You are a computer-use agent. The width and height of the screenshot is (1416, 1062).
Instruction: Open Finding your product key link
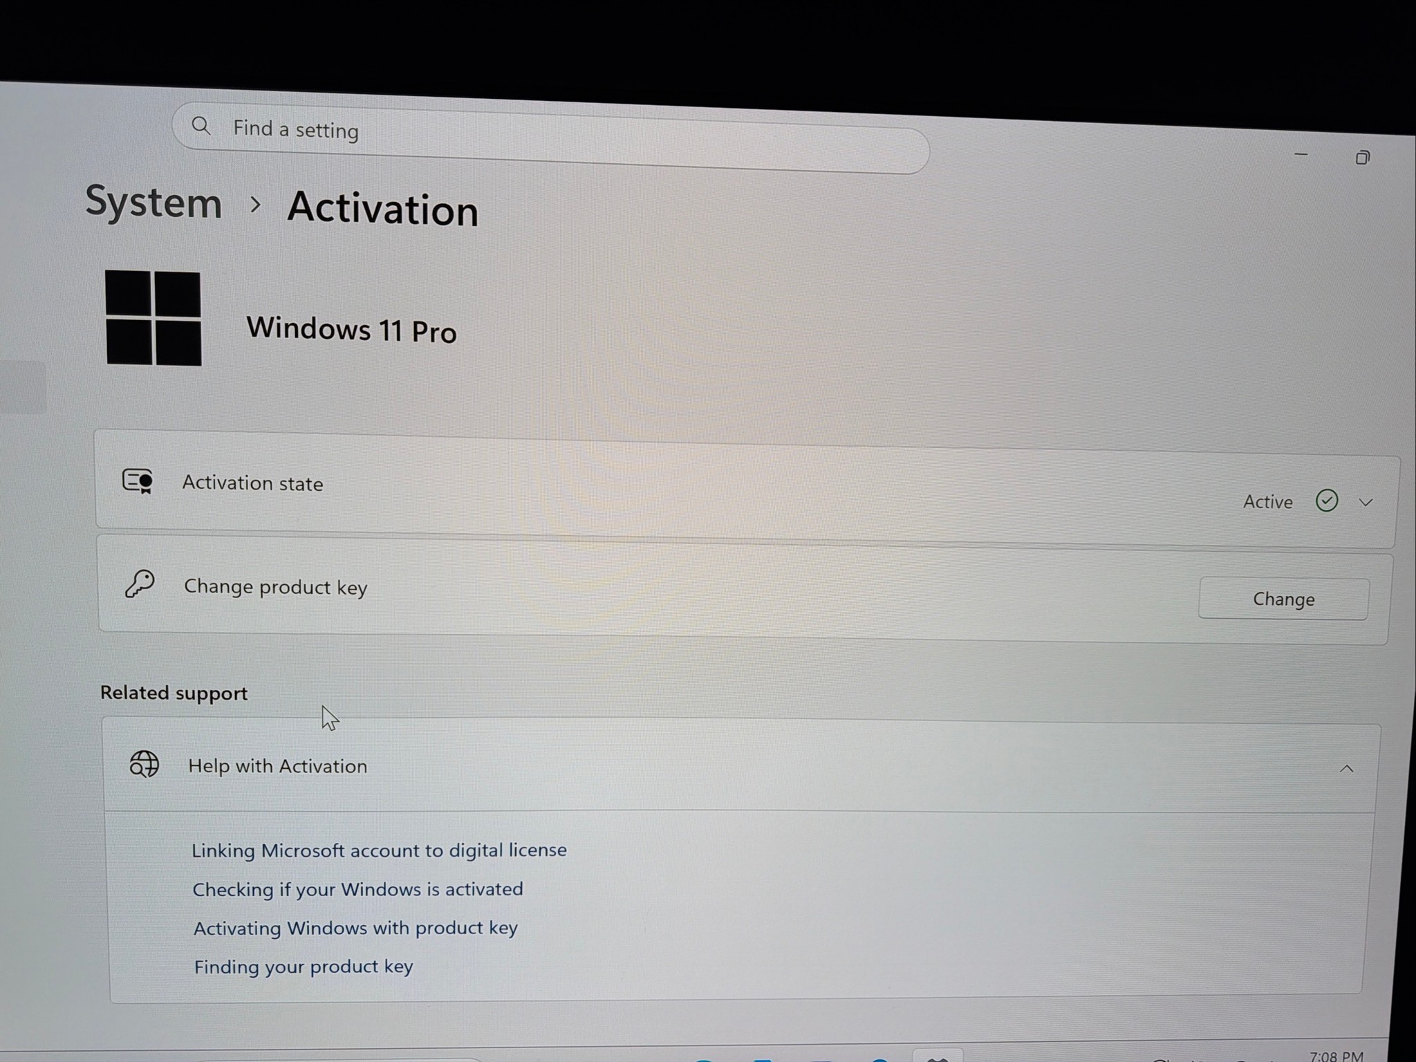pos(304,967)
